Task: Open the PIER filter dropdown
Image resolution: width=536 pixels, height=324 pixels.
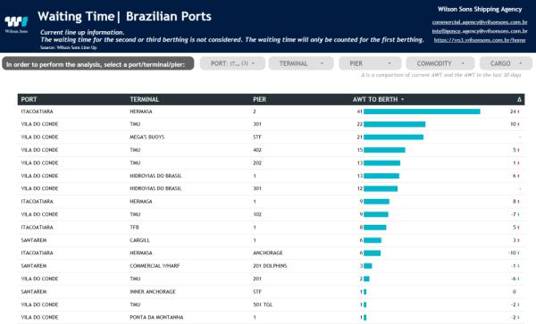Action: pyautogui.click(x=370, y=63)
